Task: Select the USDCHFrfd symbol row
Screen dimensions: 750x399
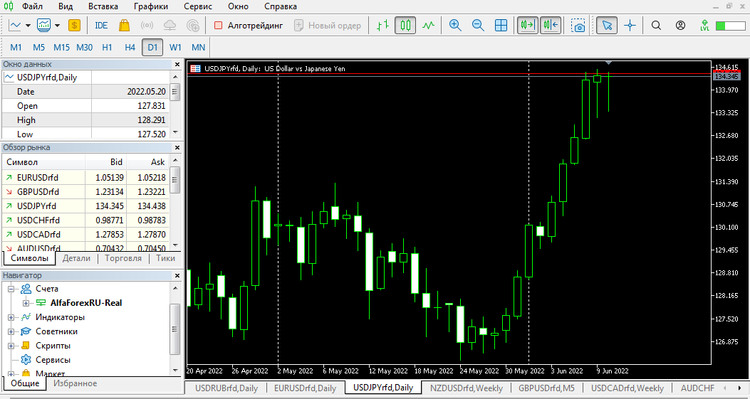Action: [86, 220]
